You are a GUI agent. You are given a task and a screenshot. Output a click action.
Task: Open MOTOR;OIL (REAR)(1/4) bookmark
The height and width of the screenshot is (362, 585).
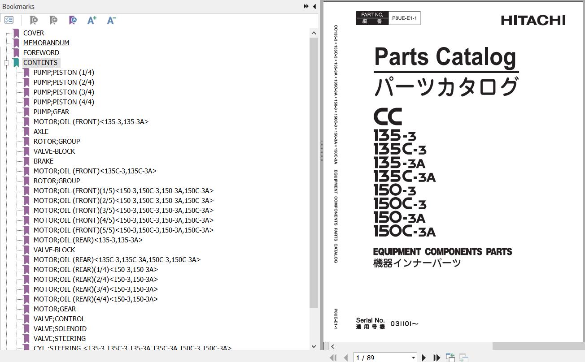pyautogui.click(x=96, y=269)
